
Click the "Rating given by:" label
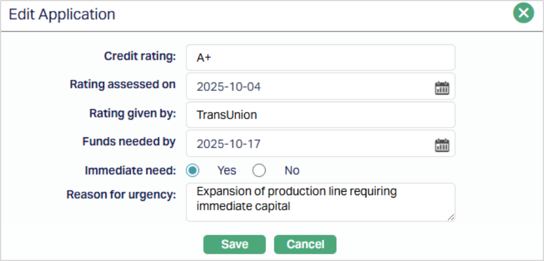point(133,113)
